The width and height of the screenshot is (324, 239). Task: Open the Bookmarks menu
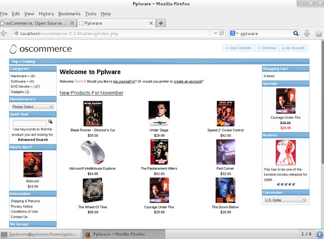tap(69, 14)
